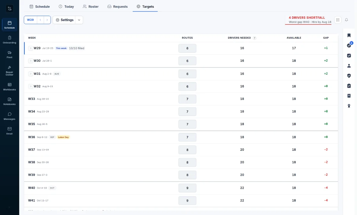
Task: Click the app logo in sidebar
Action: pyautogui.click(x=10, y=9)
